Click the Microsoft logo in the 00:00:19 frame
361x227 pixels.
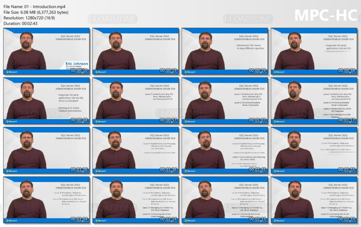[101, 72]
